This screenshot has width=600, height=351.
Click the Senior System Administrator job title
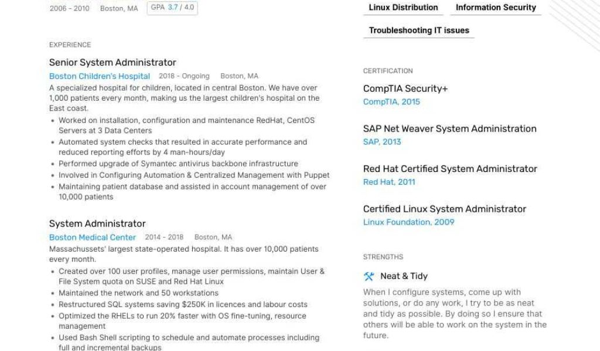[x=112, y=63]
